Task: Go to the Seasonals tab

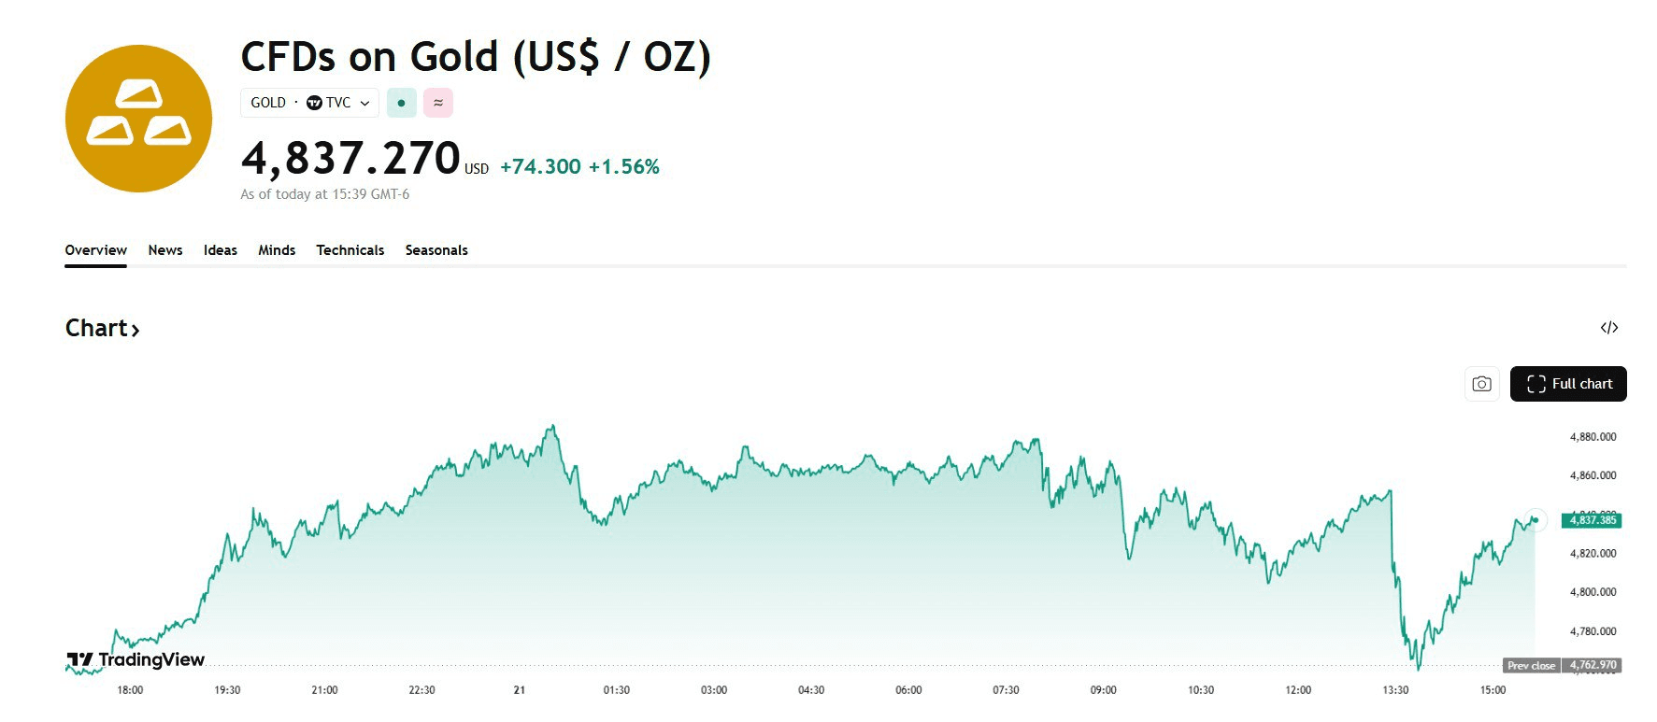Action: [436, 250]
